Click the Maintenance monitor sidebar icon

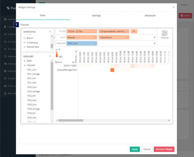5,56
